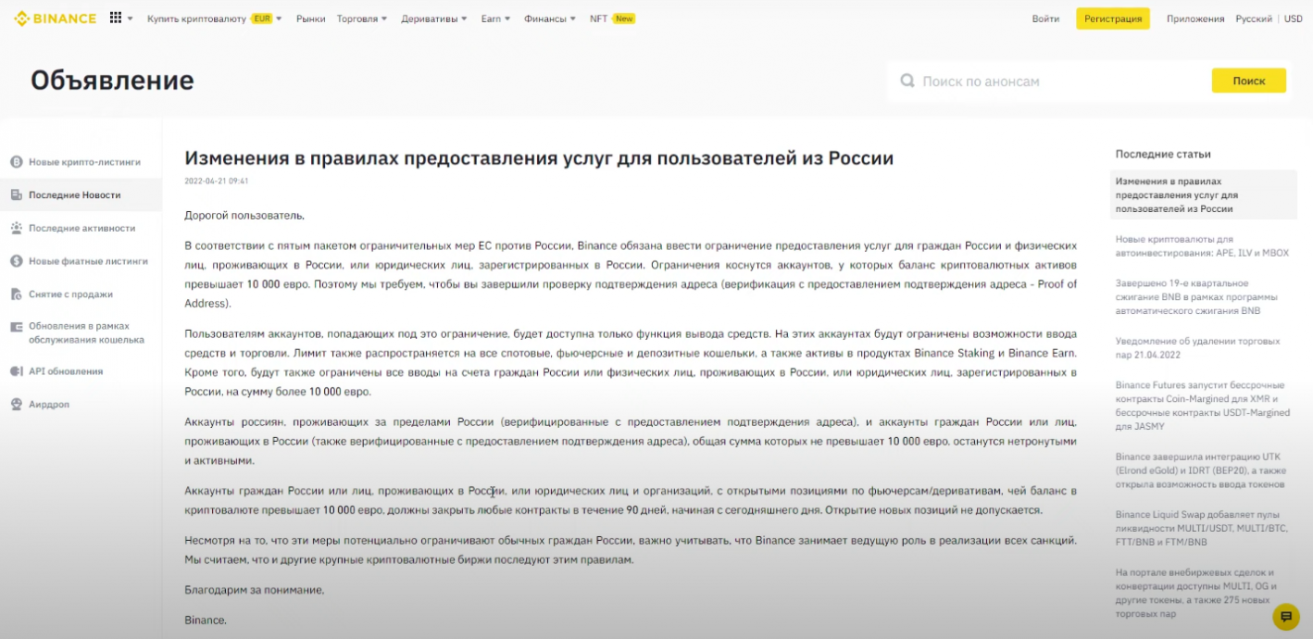Open the Приложения link
1313x639 pixels.
(1195, 19)
